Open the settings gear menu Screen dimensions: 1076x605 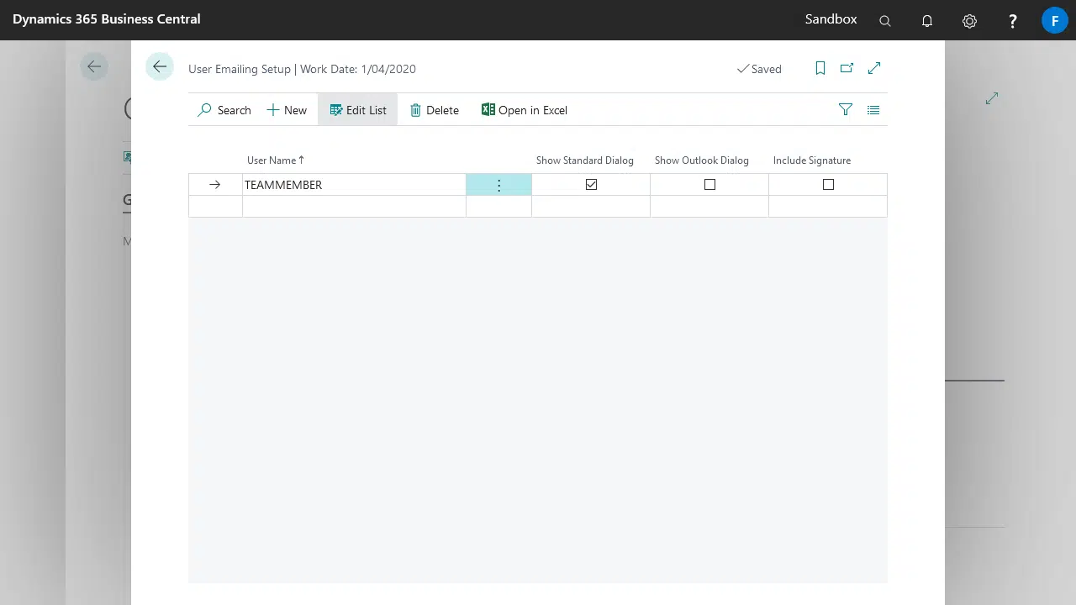pyautogui.click(x=969, y=21)
